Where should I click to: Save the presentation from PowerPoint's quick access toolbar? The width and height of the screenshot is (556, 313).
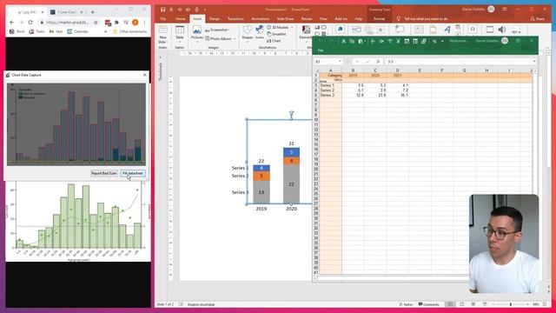tap(162, 10)
